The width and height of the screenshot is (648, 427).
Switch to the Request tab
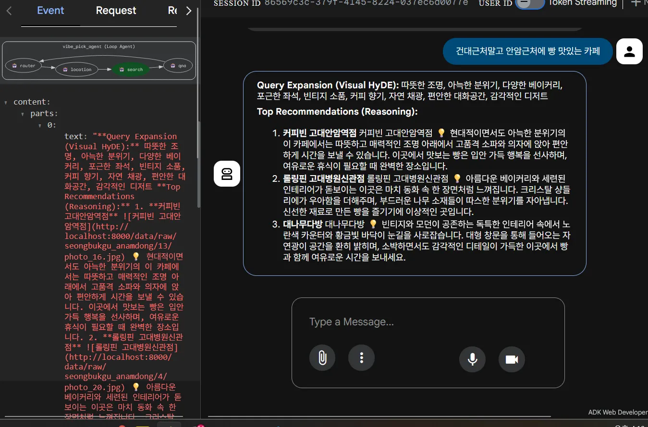116,11
